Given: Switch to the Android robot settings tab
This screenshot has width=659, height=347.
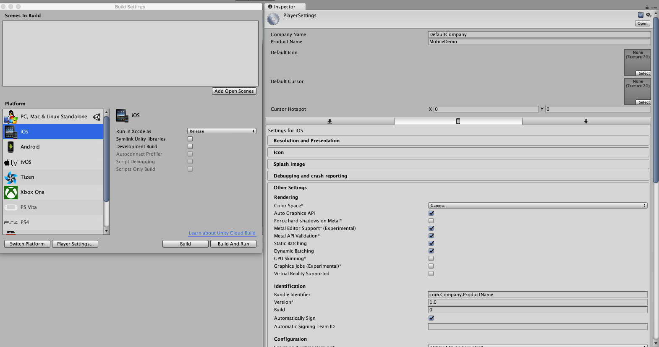Looking at the screenshot, I should tap(586, 121).
